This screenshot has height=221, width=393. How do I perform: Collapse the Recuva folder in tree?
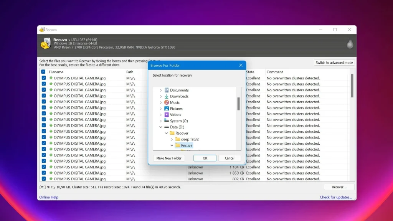click(172, 145)
